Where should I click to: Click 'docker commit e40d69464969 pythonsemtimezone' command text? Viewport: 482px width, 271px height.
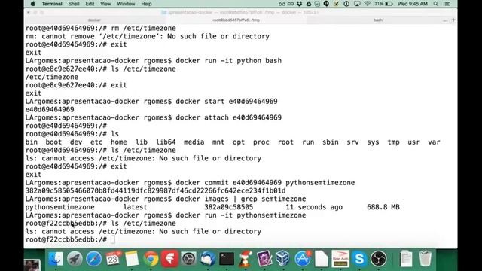(x=265, y=183)
